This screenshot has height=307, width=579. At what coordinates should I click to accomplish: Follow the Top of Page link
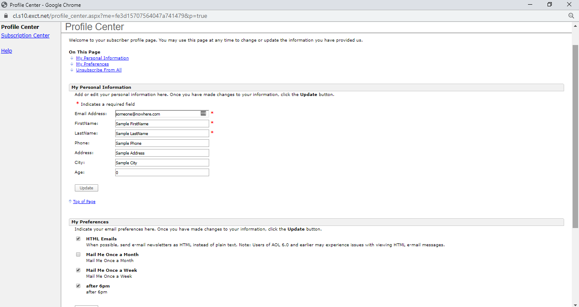pyautogui.click(x=84, y=201)
